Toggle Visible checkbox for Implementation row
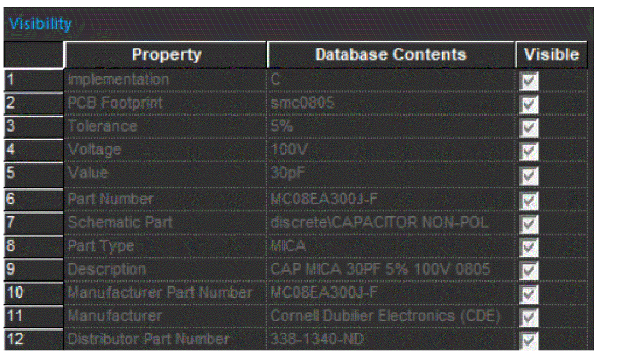Screen dimensions: 637x358 click(x=530, y=81)
